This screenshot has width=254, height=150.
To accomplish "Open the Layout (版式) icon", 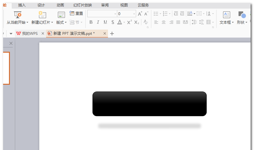I will [61, 15].
